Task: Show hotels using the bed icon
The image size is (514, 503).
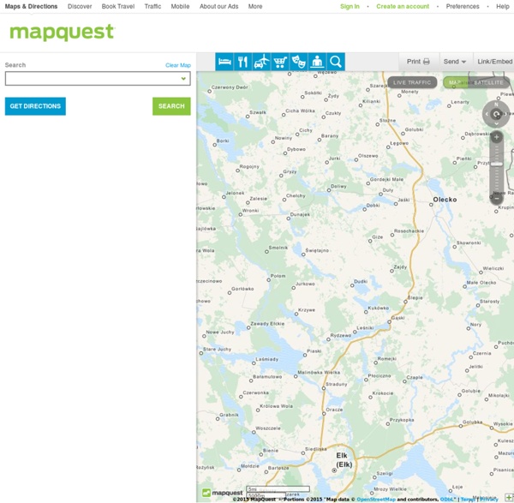Action: (224, 62)
